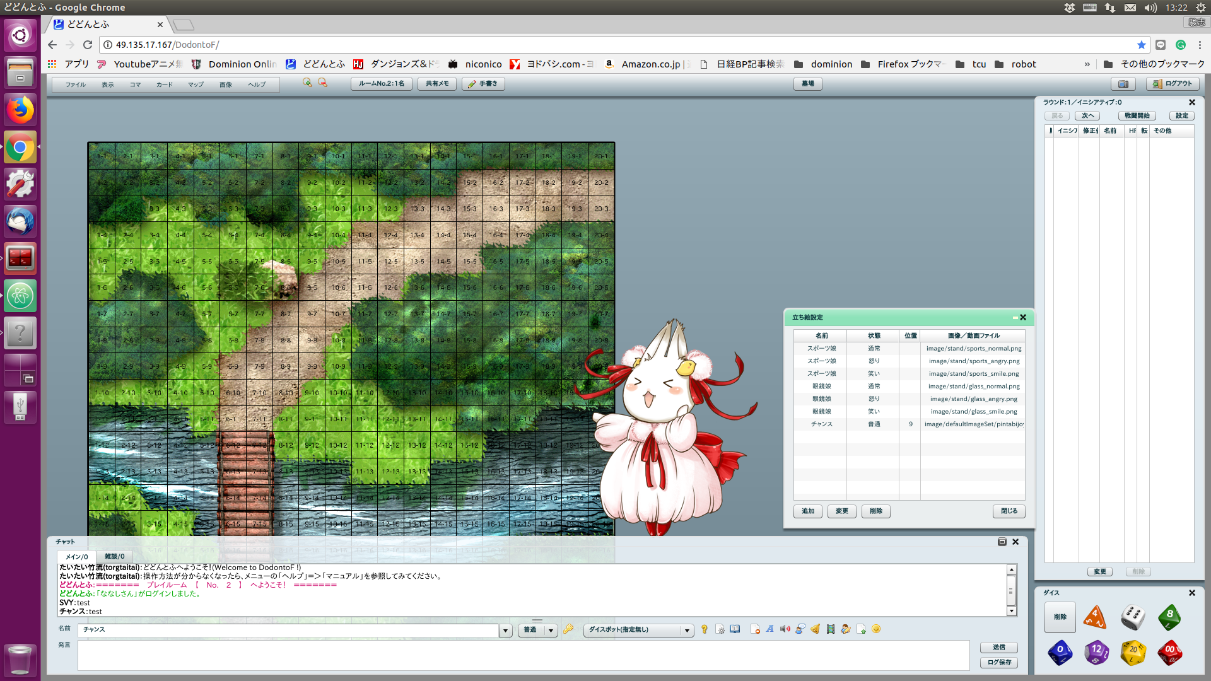Click the 追加 button in 立ち絵設定
Viewport: 1211px width, 681px height.
pyautogui.click(x=808, y=511)
